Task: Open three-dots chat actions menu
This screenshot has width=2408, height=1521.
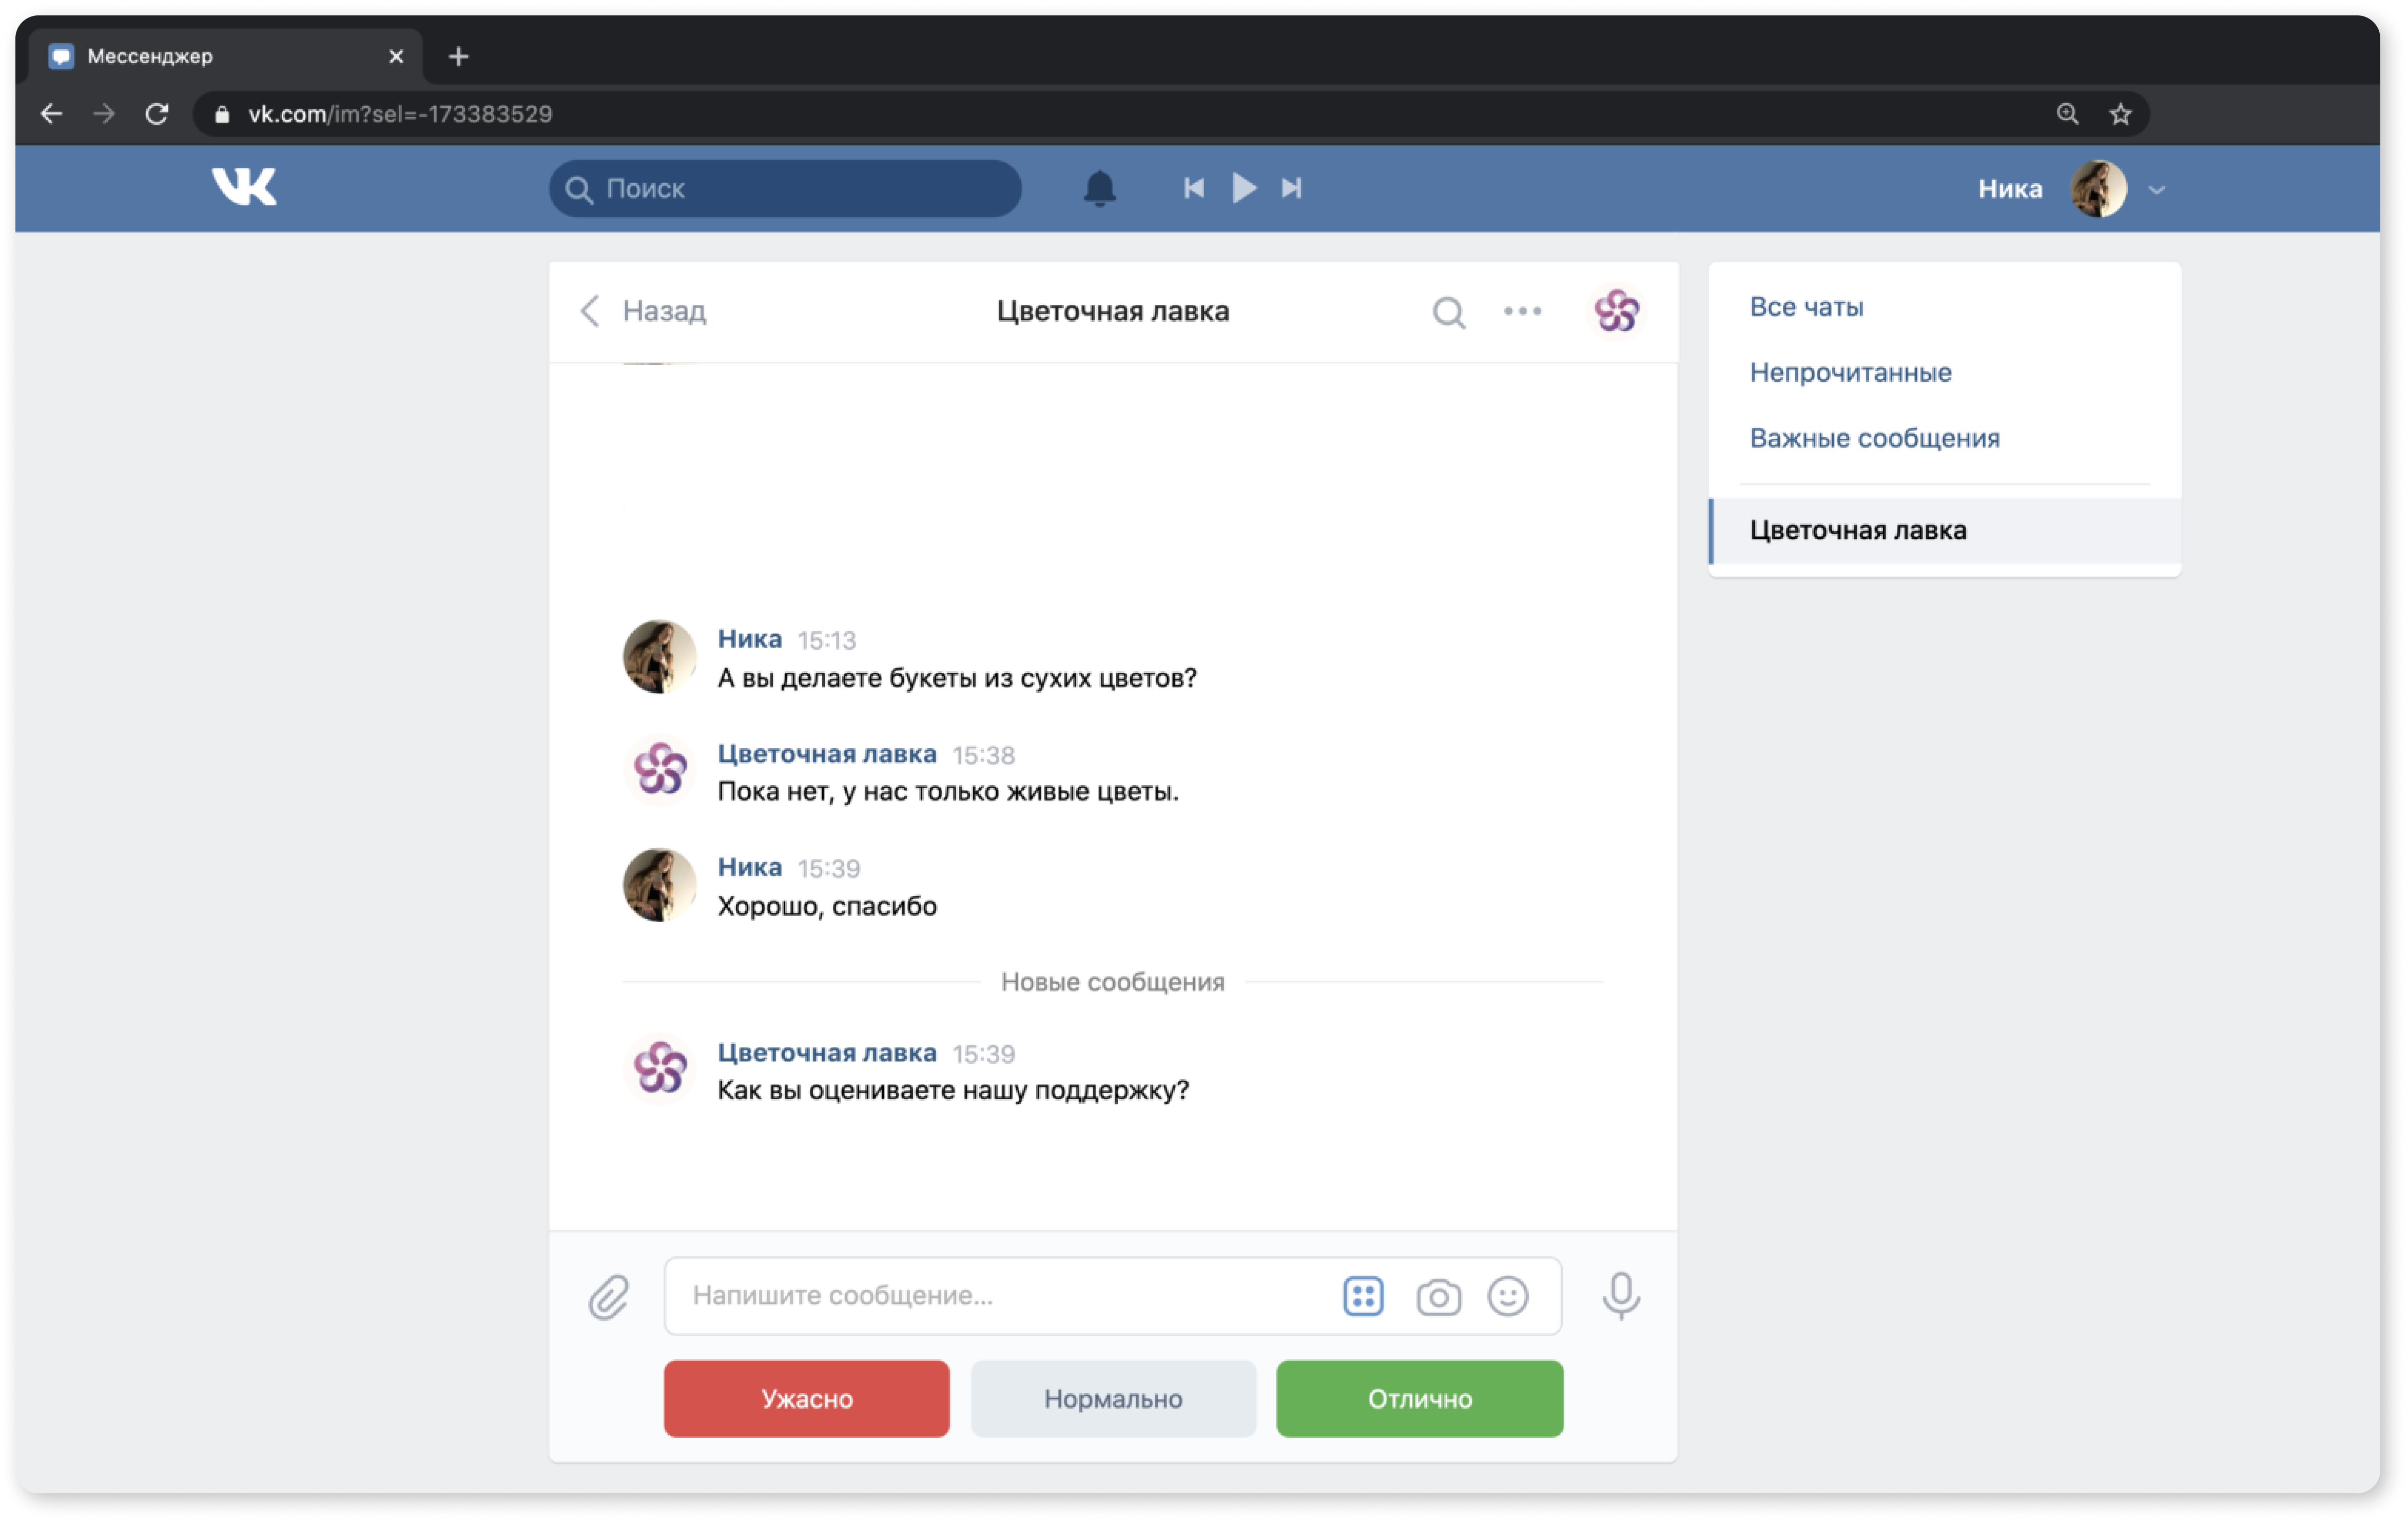Action: point(1522,311)
